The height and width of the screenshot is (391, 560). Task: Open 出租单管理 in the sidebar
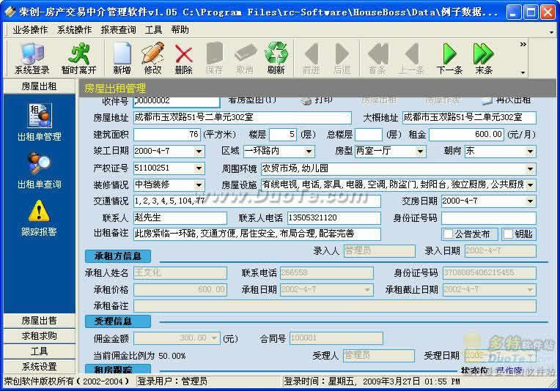40,122
